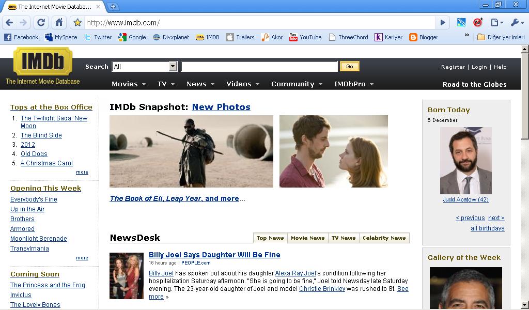This screenshot has width=529, height=310.
Task: Open the Judd Apatow birthday photo
Action: [465, 161]
